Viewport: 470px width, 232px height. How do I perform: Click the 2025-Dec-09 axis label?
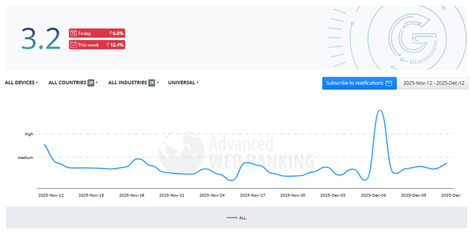click(413, 195)
